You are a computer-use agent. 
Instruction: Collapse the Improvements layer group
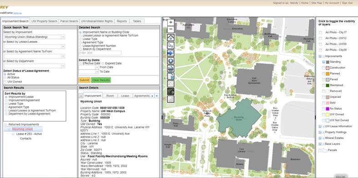tap(324, 56)
